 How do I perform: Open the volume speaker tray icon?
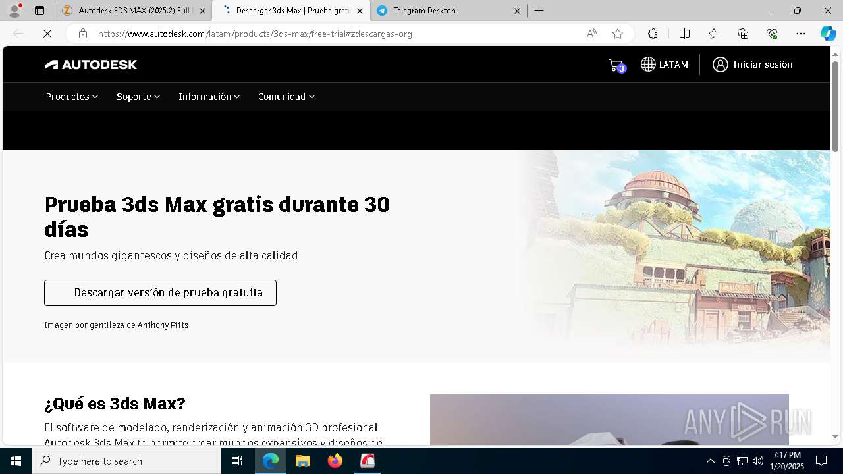pos(758,461)
